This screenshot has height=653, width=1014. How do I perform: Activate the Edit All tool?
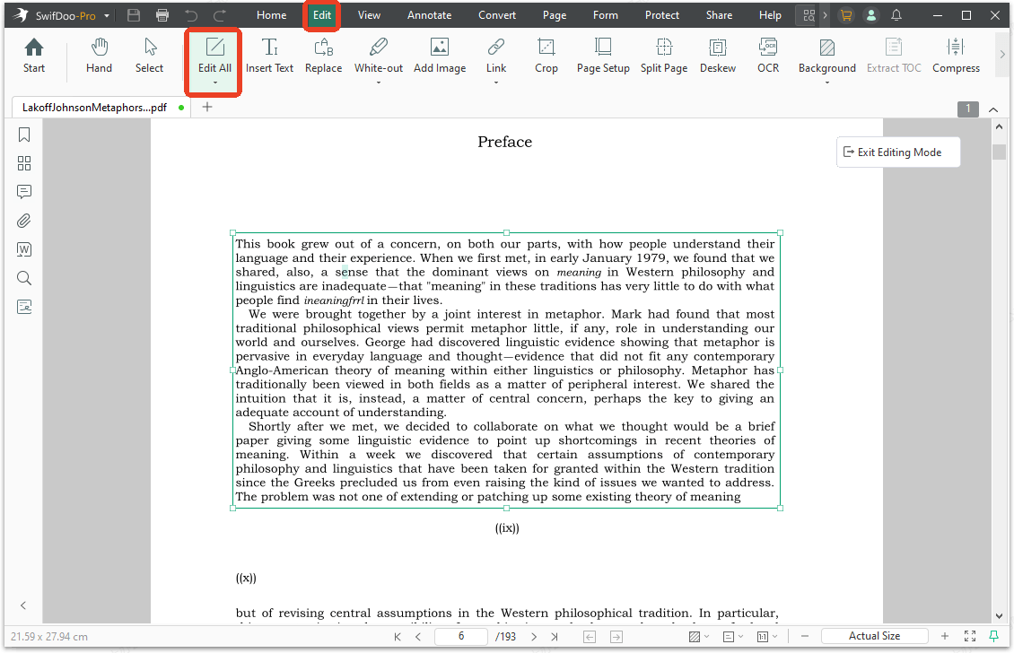[214, 56]
